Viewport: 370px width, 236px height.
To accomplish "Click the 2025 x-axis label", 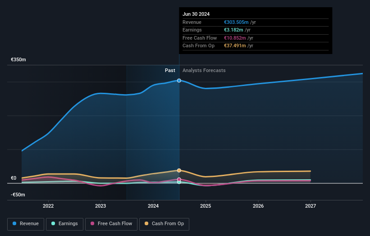I will click(x=206, y=206).
